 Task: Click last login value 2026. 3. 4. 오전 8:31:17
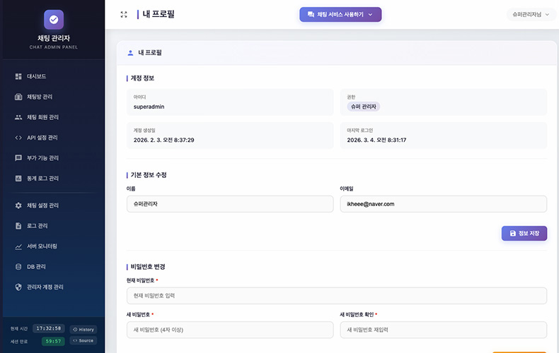pos(376,140)
